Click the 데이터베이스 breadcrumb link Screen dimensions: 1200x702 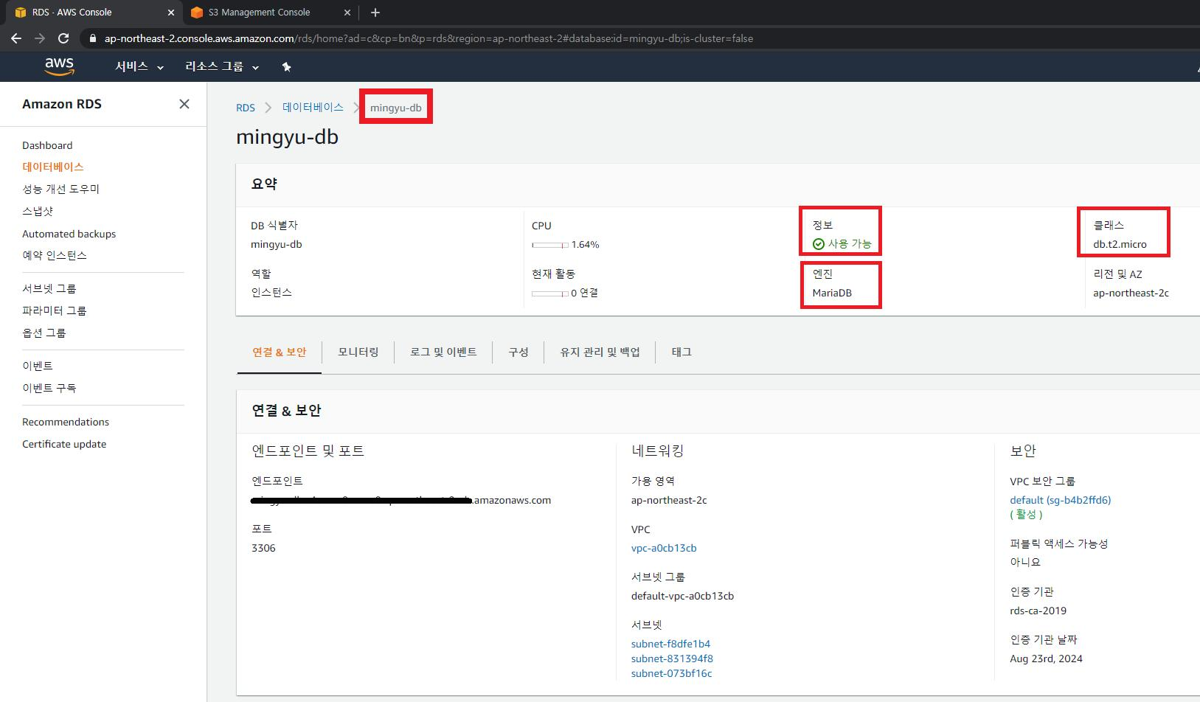click(313, 107)
